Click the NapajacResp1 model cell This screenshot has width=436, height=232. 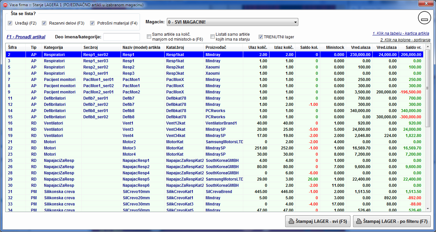[143, 161]
